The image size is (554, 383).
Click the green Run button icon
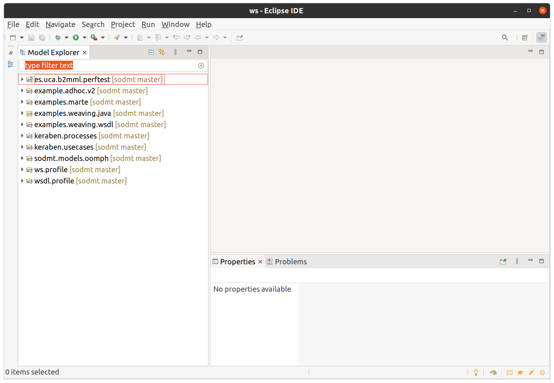(x=76, y=37)
